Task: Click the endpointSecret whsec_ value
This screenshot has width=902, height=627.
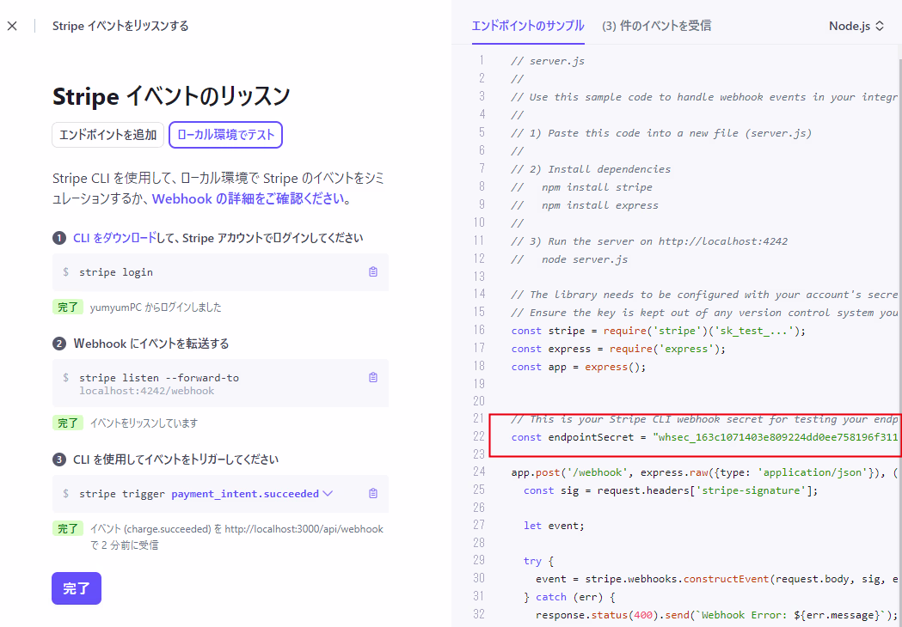Action: coord(776,437)
